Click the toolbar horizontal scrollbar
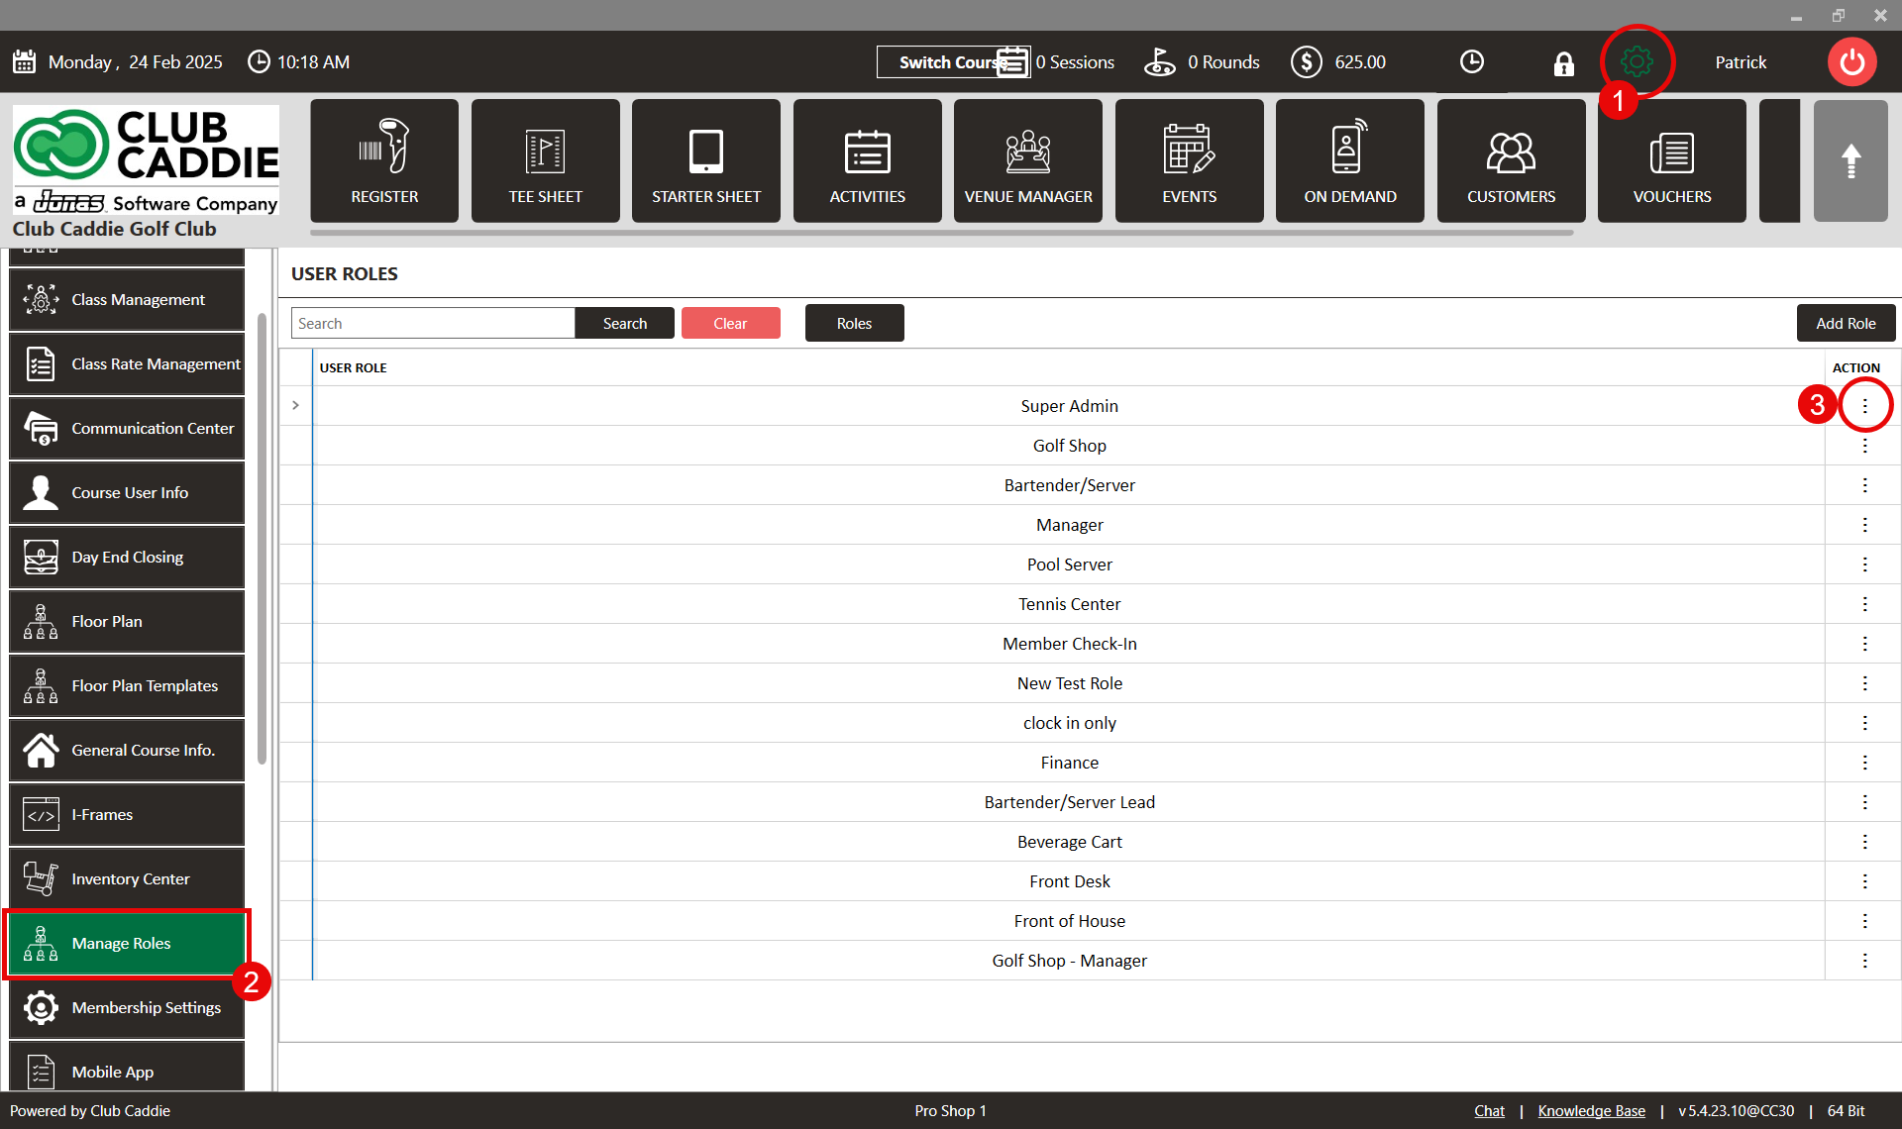The height and width of the screenshot is (1129, 1902). click(942, 233)
